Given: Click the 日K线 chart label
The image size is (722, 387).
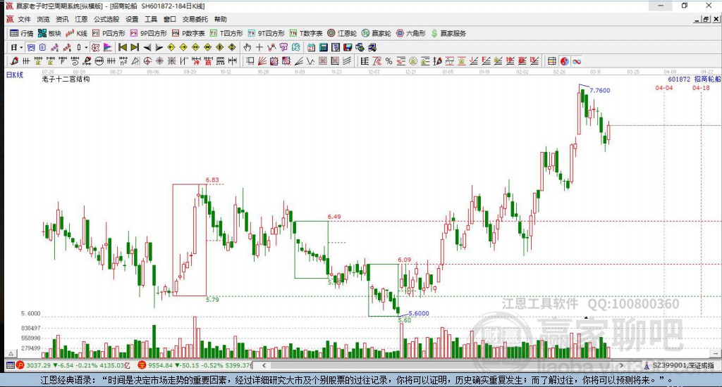Looking at the screenshot, I should (14, 75).
